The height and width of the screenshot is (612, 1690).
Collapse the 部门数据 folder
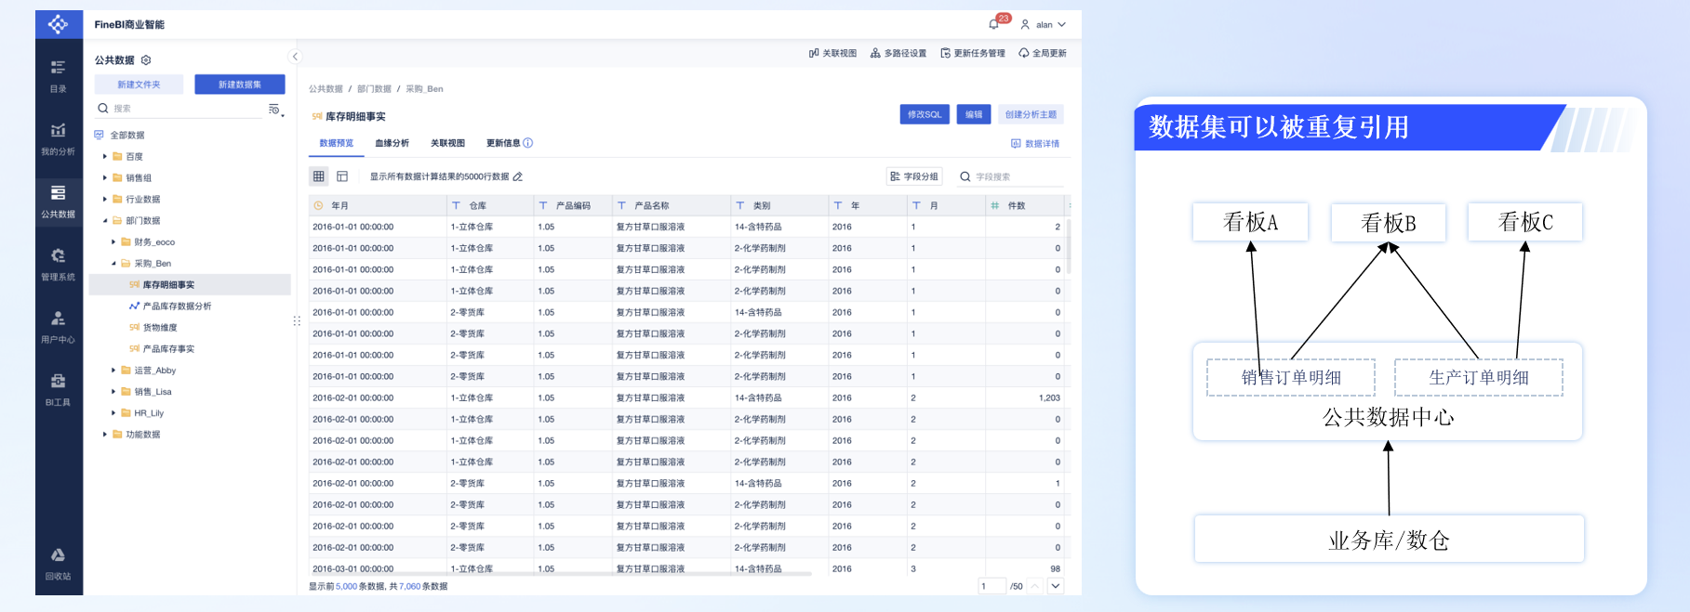pyautogui.click(x=104, y=221)
